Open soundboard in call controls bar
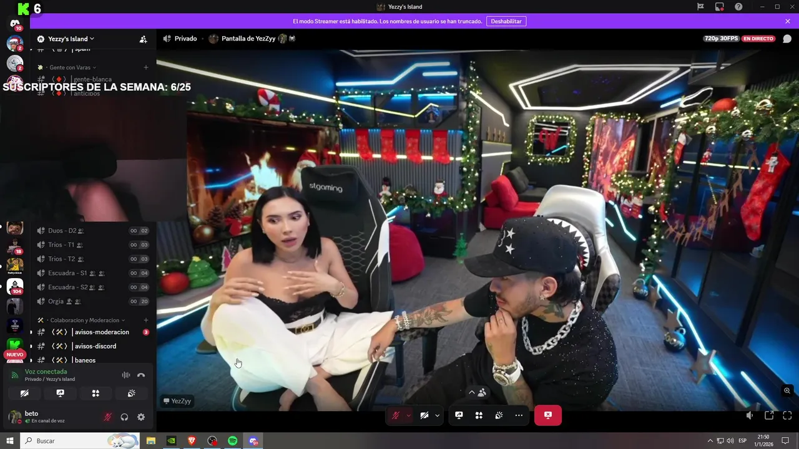Viewport: 799px width, 449px height. [499, 415]
